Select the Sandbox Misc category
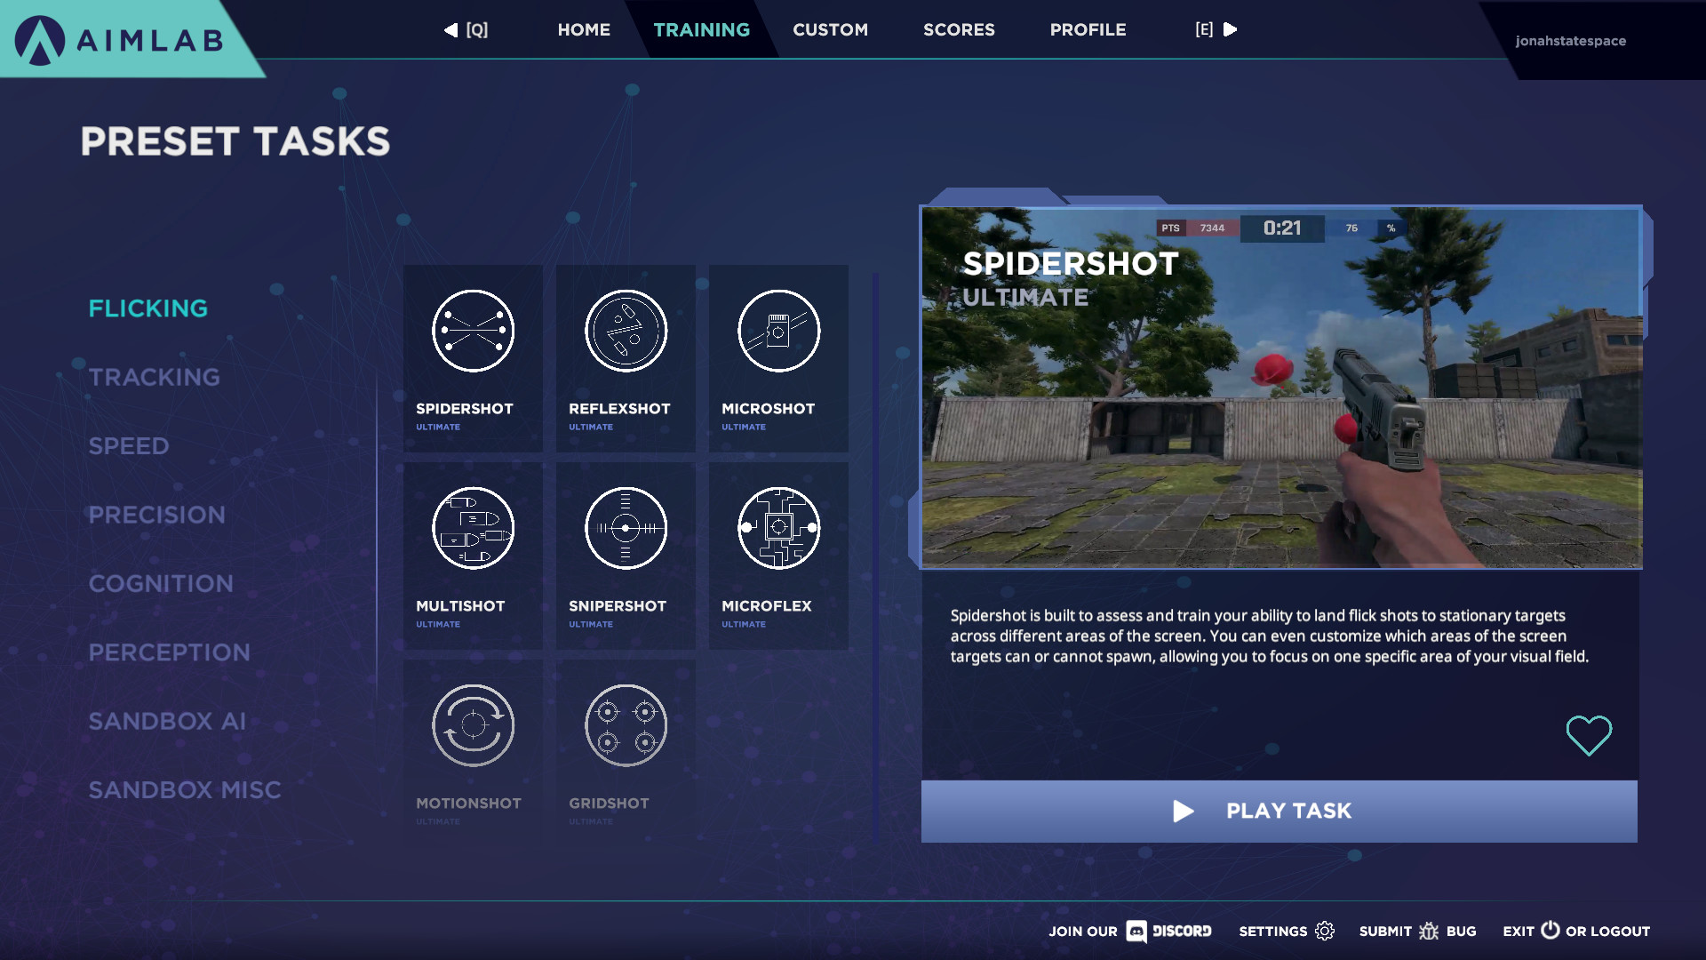This screenshot has height=960, width=1706. point(185,790)
